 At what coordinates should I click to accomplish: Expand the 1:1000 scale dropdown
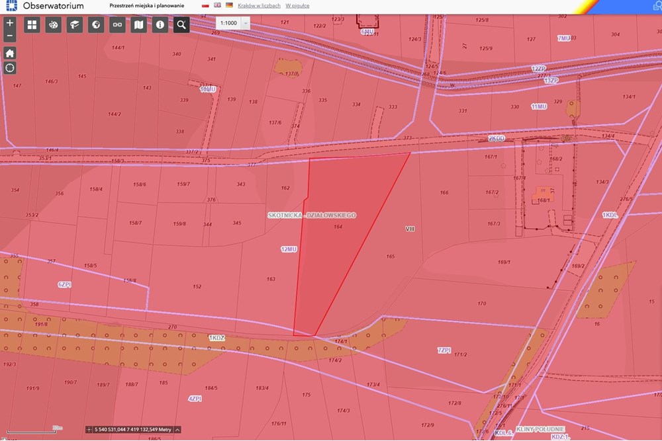[x=246, y=22]
